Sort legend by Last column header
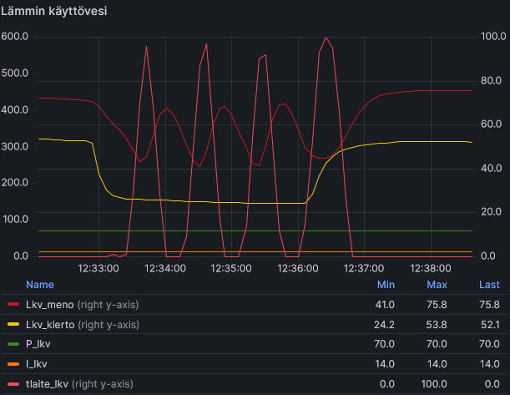Image resolution: width=510 pixels, height=395 pixels. [x=489, y=285]
